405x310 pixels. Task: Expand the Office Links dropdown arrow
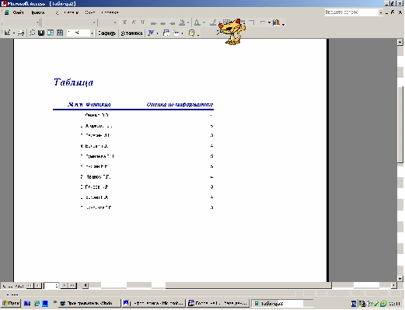click(157, 33)
